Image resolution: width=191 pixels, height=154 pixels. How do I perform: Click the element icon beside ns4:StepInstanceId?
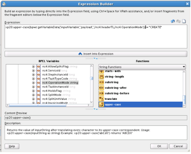click(38, 75)
